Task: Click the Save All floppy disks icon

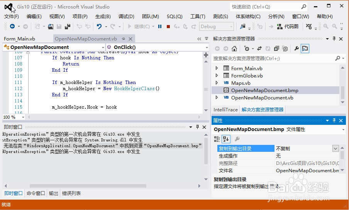Action: click(68, 27)
